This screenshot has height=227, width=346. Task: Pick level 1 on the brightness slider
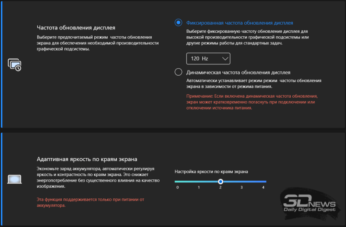pyautogui.click(x=199, y=182)
